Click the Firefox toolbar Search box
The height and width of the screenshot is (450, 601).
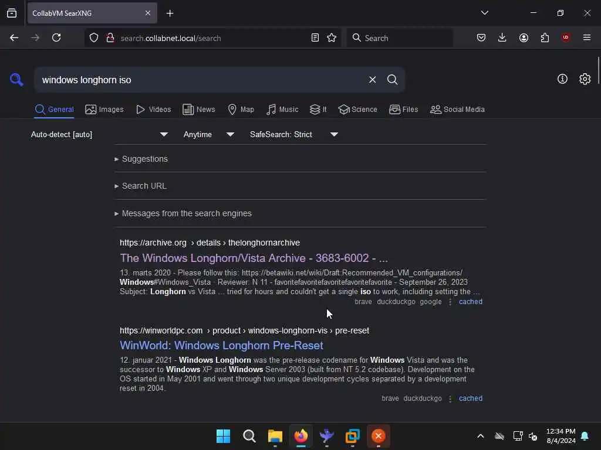(400, 38)
